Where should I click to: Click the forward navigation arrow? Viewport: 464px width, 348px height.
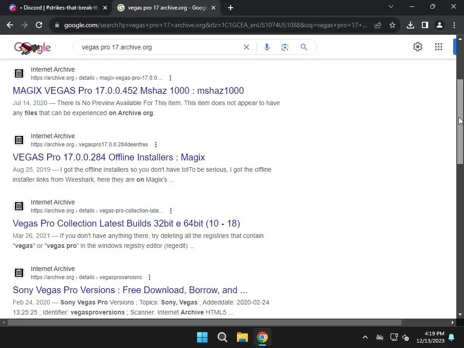pyautogui.click(x=24, y=25)
